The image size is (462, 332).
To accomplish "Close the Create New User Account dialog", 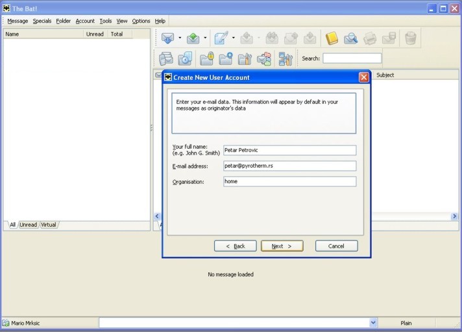I will [x=364, y=77].
